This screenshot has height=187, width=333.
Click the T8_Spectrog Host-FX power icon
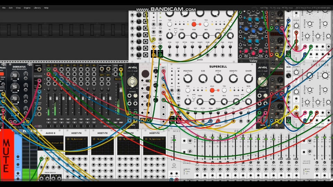tap(146, 139)
